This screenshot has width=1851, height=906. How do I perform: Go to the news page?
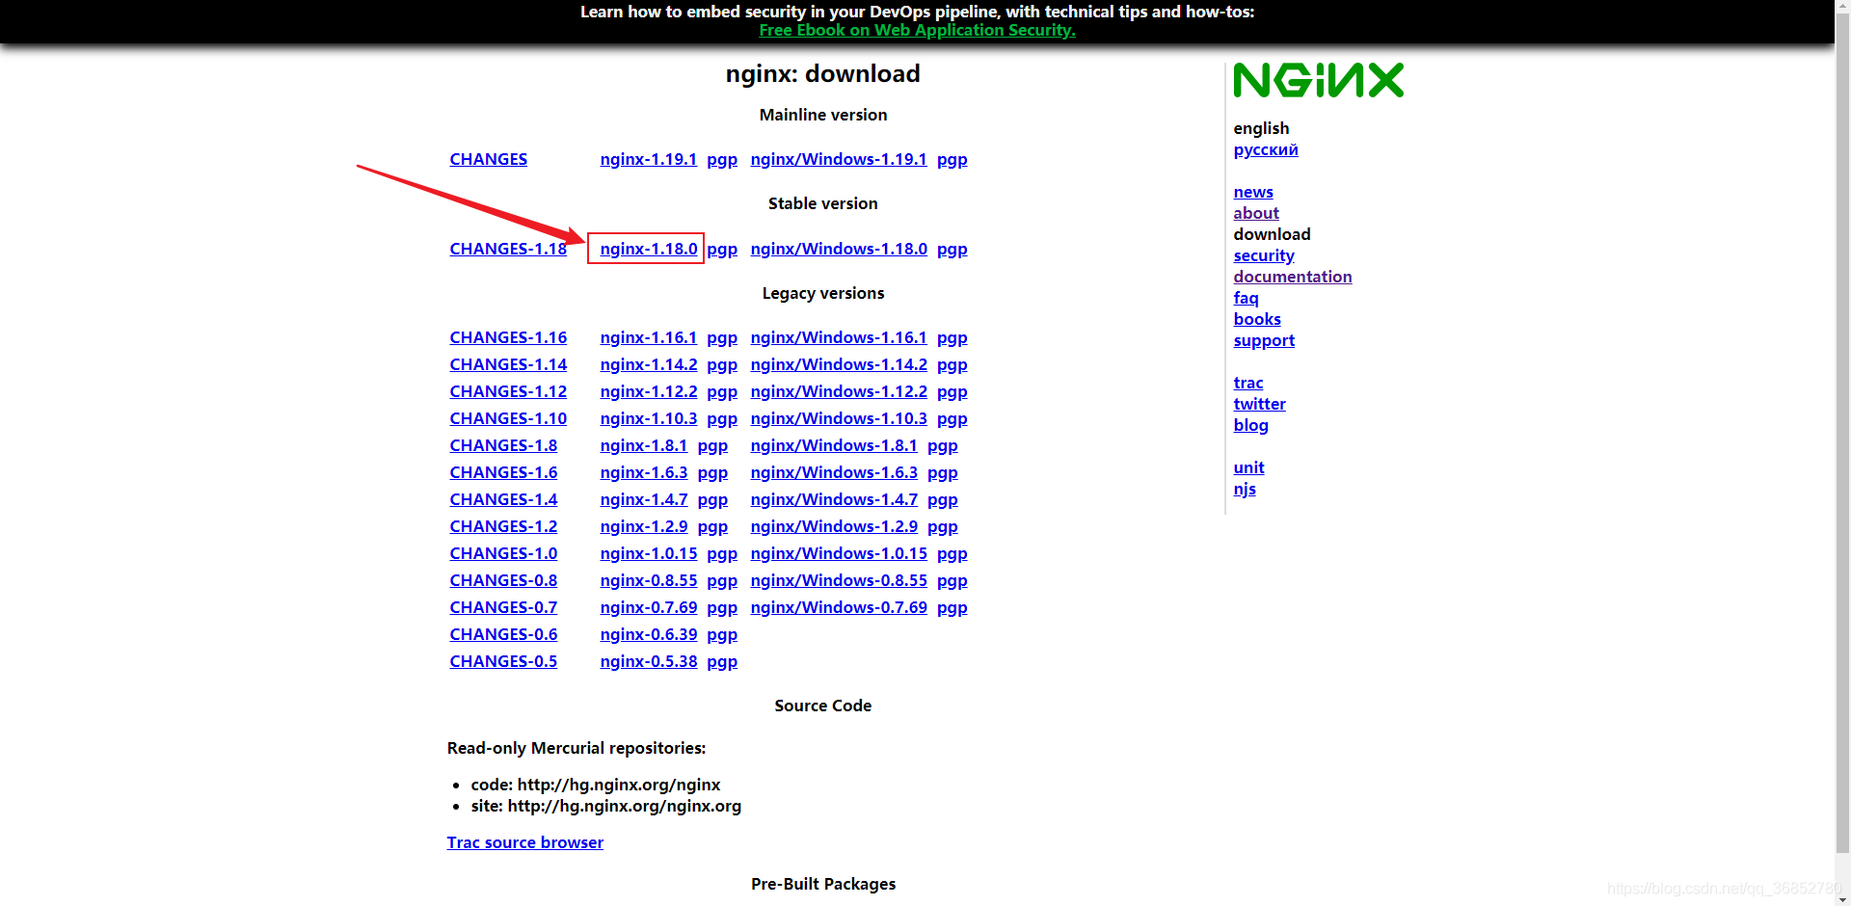[1252, 192]
